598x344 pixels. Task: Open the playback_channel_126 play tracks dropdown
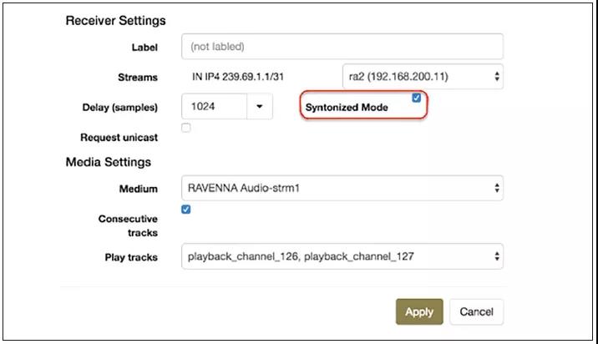pyautogui.click(x=342, y=256)
